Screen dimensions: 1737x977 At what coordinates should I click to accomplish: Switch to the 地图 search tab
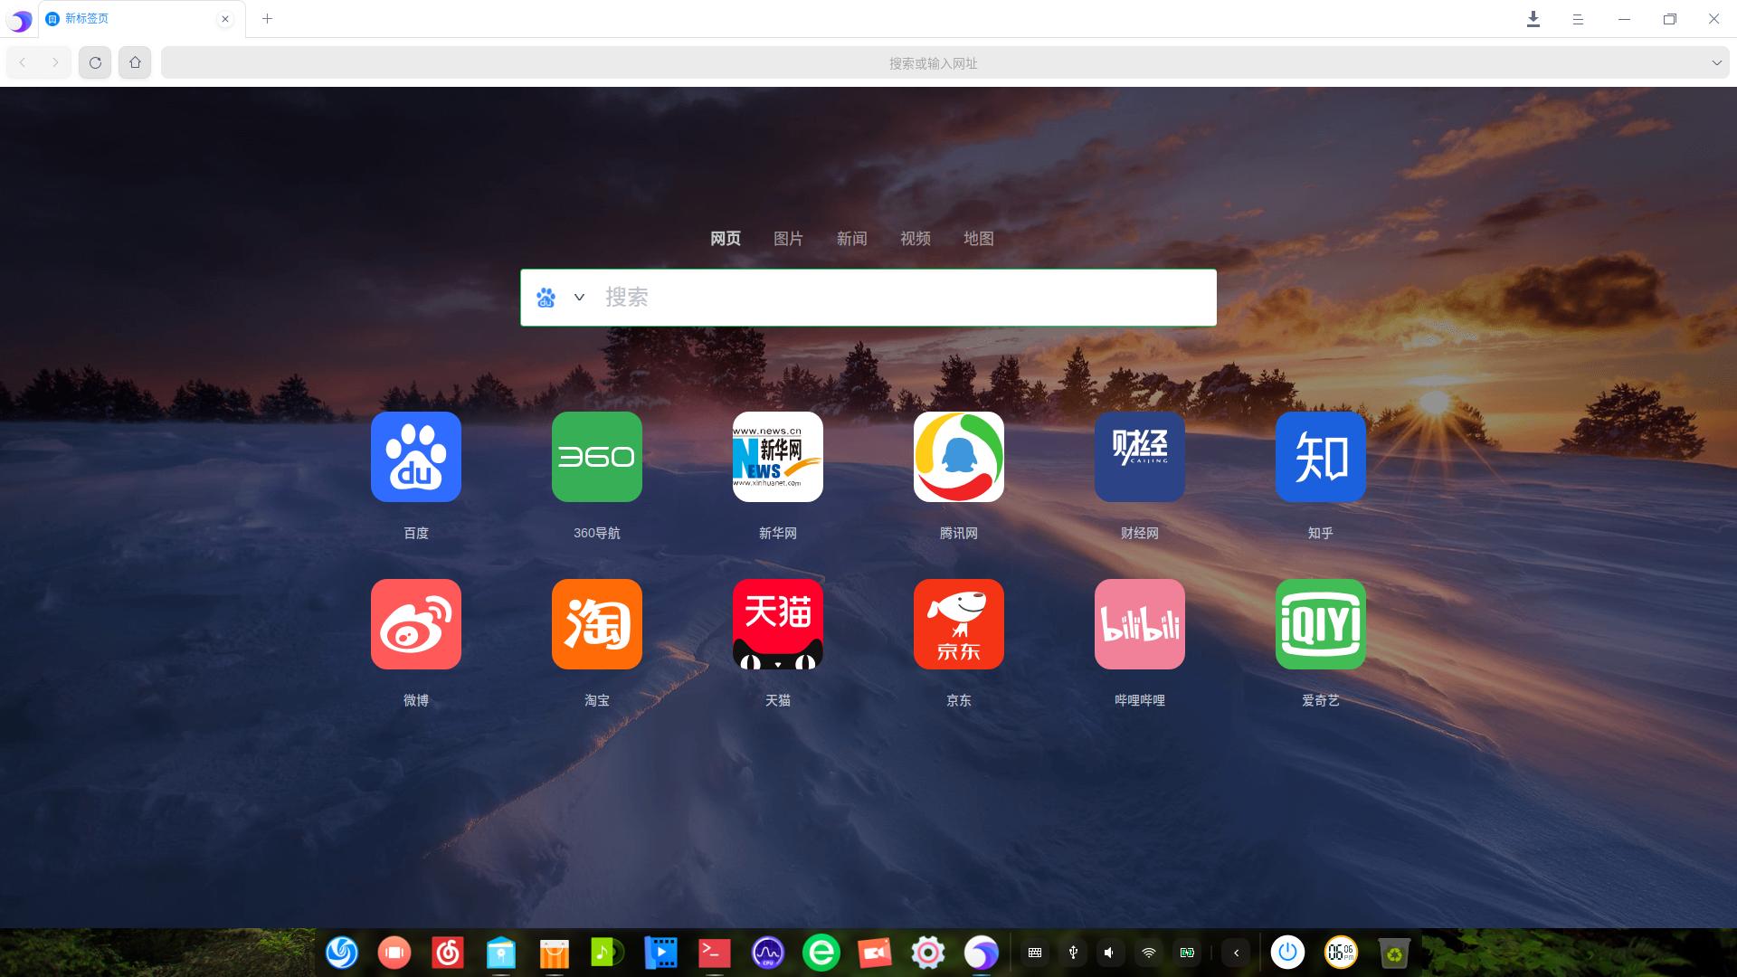click(978, 239)
